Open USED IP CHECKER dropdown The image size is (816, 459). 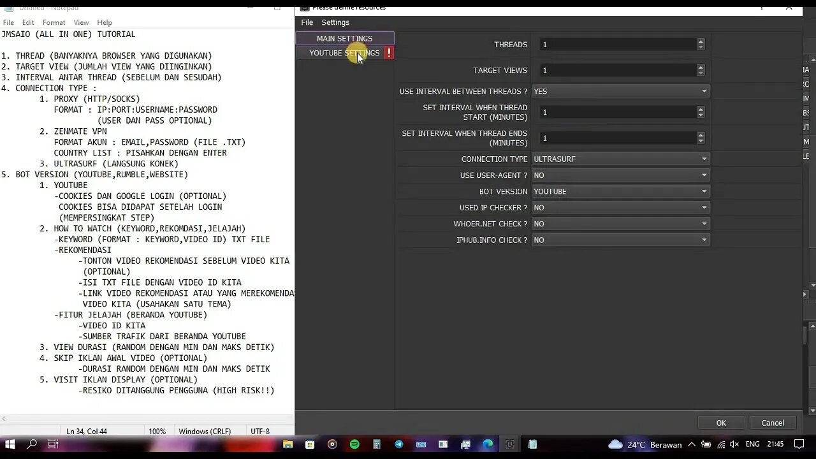[x=620, y=208]
